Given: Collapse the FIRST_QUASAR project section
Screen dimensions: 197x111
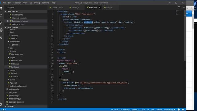Looking at the screenshot, I should pyautogui.click(x=26, y=27).
